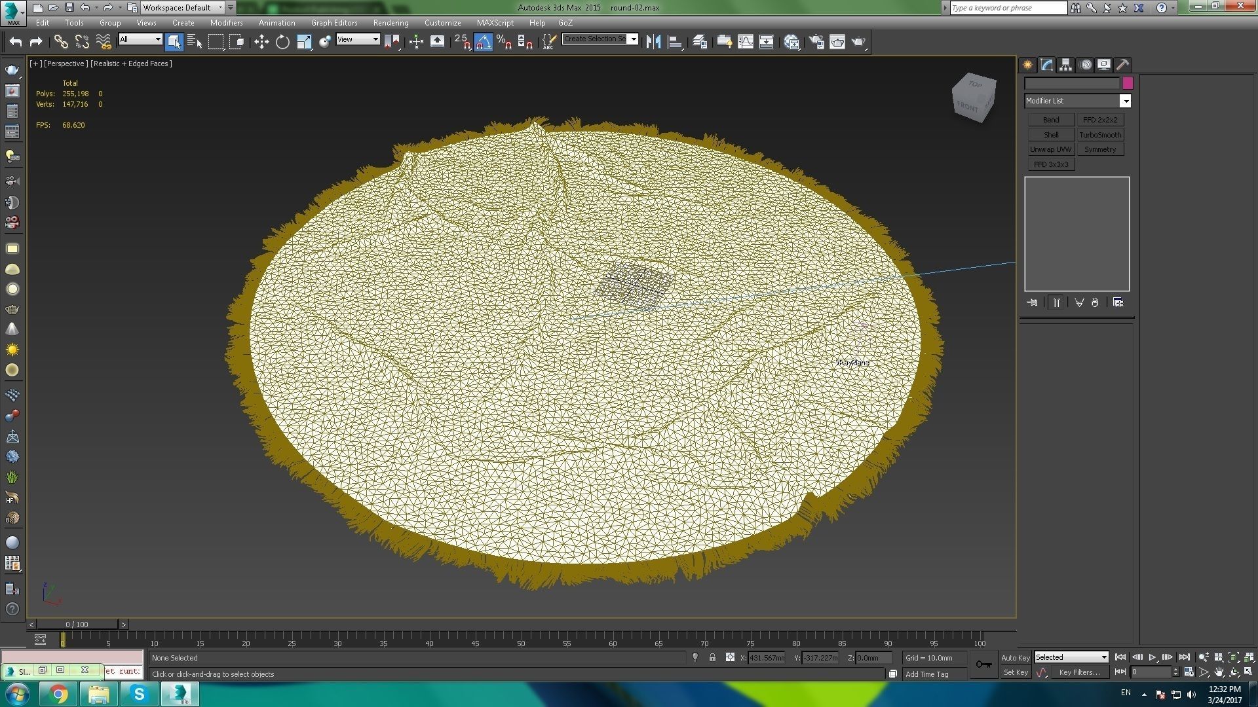Open the Hierarchy command panel tab
The width and height of the screenshot is (1258, 707).
[x=1065, y=65]
